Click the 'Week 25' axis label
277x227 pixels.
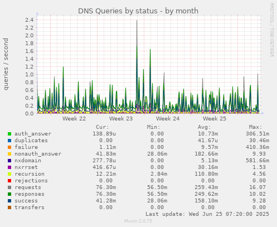(215, 119)
